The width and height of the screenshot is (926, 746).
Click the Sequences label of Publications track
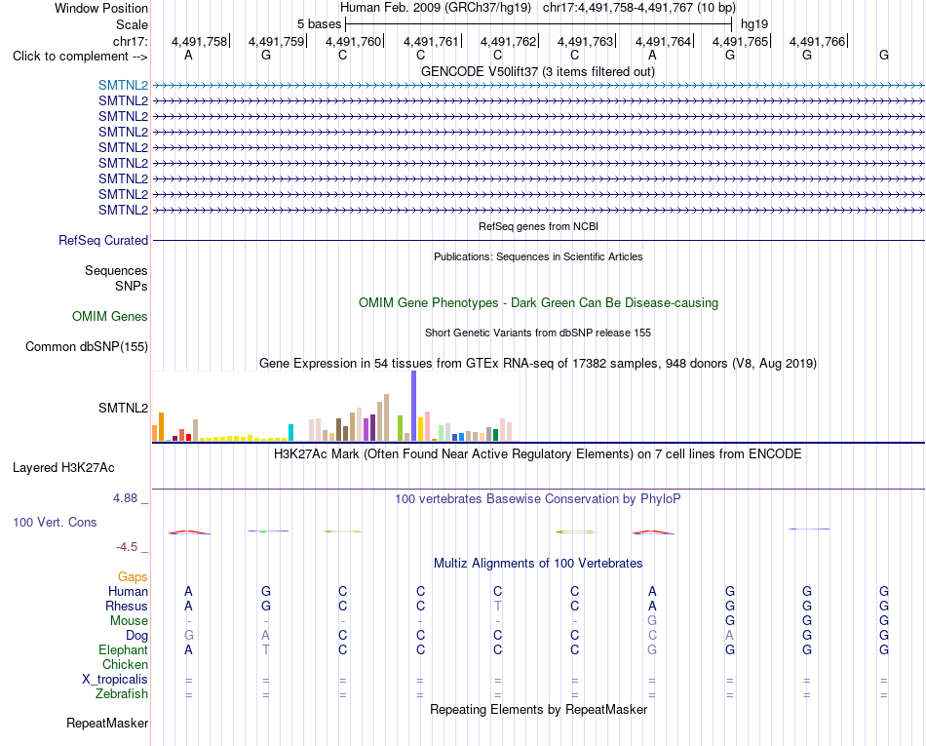[116, 270]
